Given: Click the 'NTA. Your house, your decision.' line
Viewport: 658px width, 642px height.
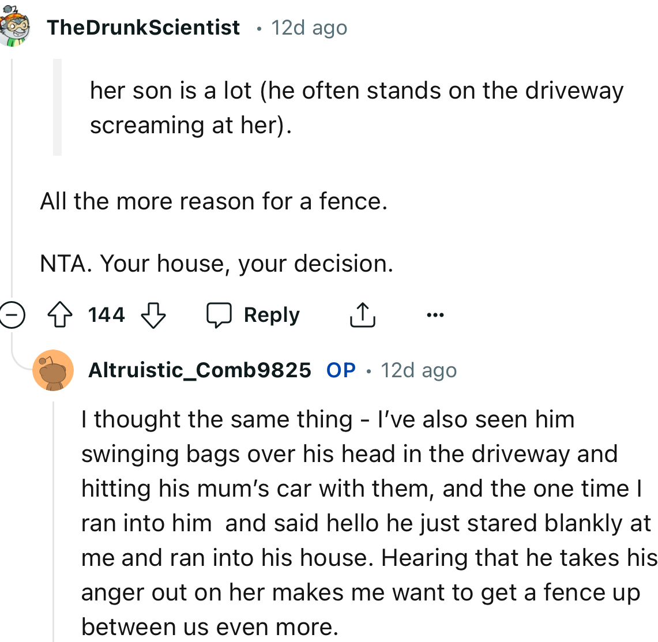Looking at the screenshot, I should pyautogui.click(x=216, y=264).
